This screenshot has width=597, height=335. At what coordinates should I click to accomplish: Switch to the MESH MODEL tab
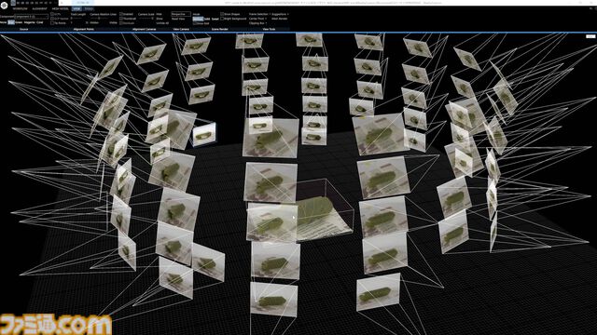click(x=60, y=8)
